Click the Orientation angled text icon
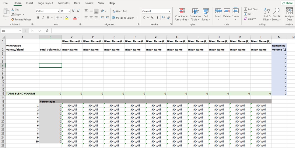This screenshot has height=148, width=295. (x=102, y=11)
